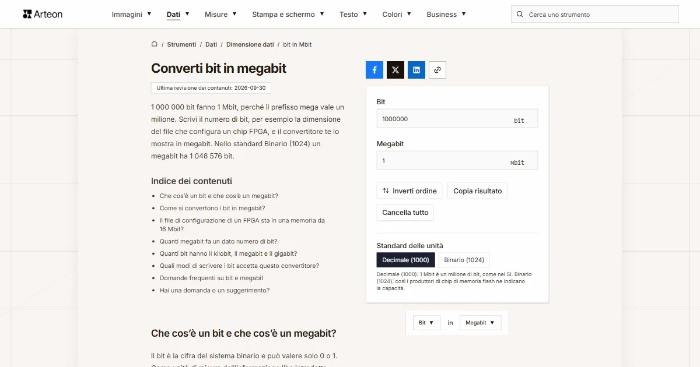This screenshot has height=367, width=700.
Task: Focus the Bit input field
Action: click(x=457, y=119)
